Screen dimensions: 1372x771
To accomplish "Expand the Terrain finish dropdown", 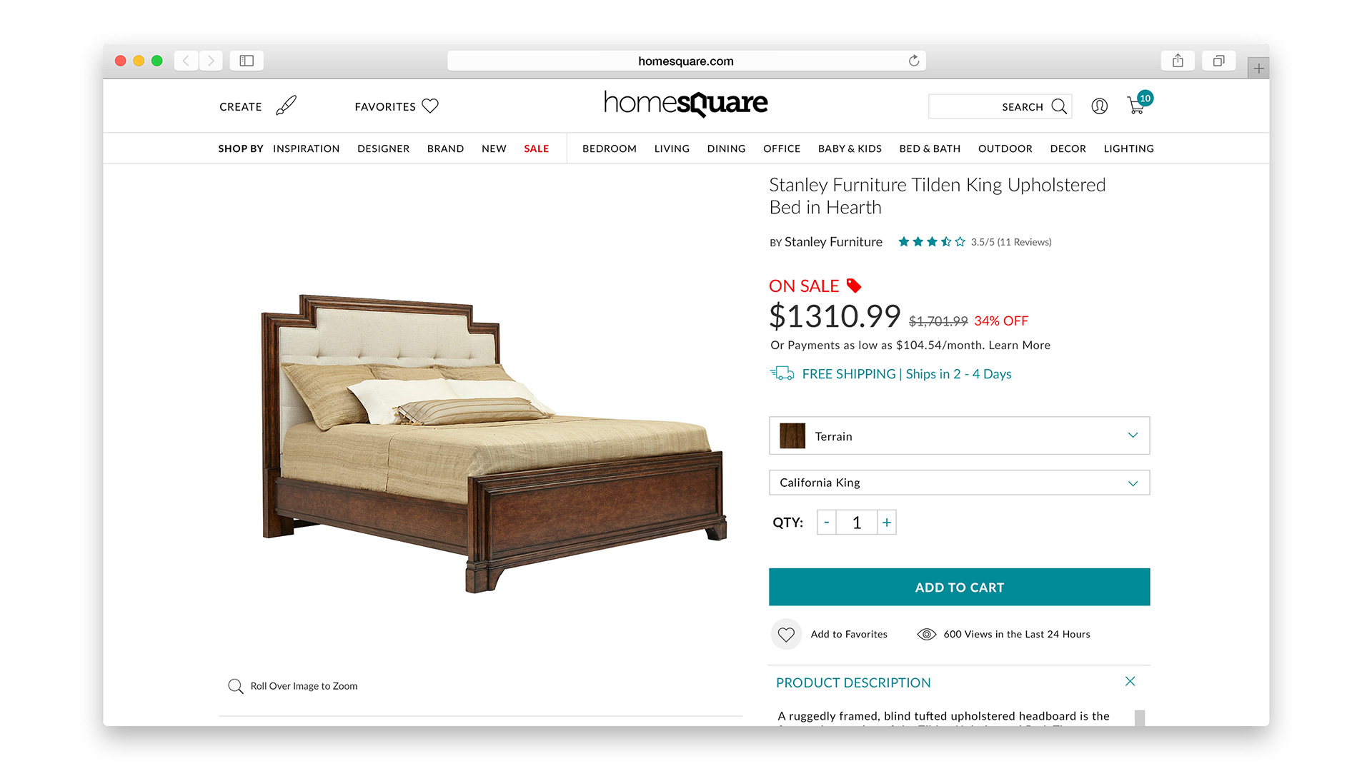I will pos(959,435).
